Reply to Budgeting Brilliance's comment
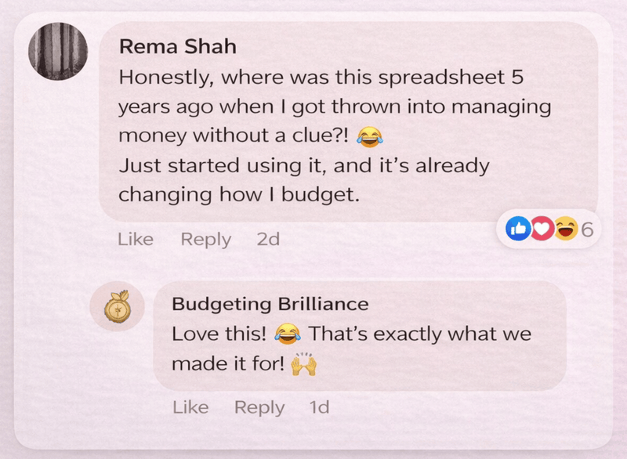The width and height of the screenshot is (627, 459). [x=259, y=407]
